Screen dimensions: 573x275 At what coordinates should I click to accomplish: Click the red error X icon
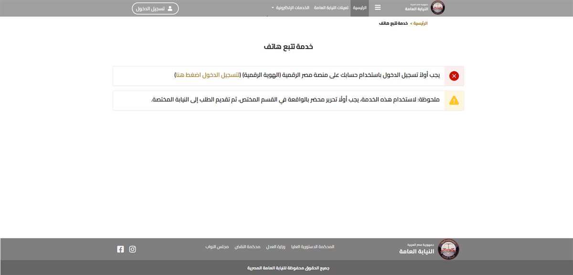[x=454, y=76]
